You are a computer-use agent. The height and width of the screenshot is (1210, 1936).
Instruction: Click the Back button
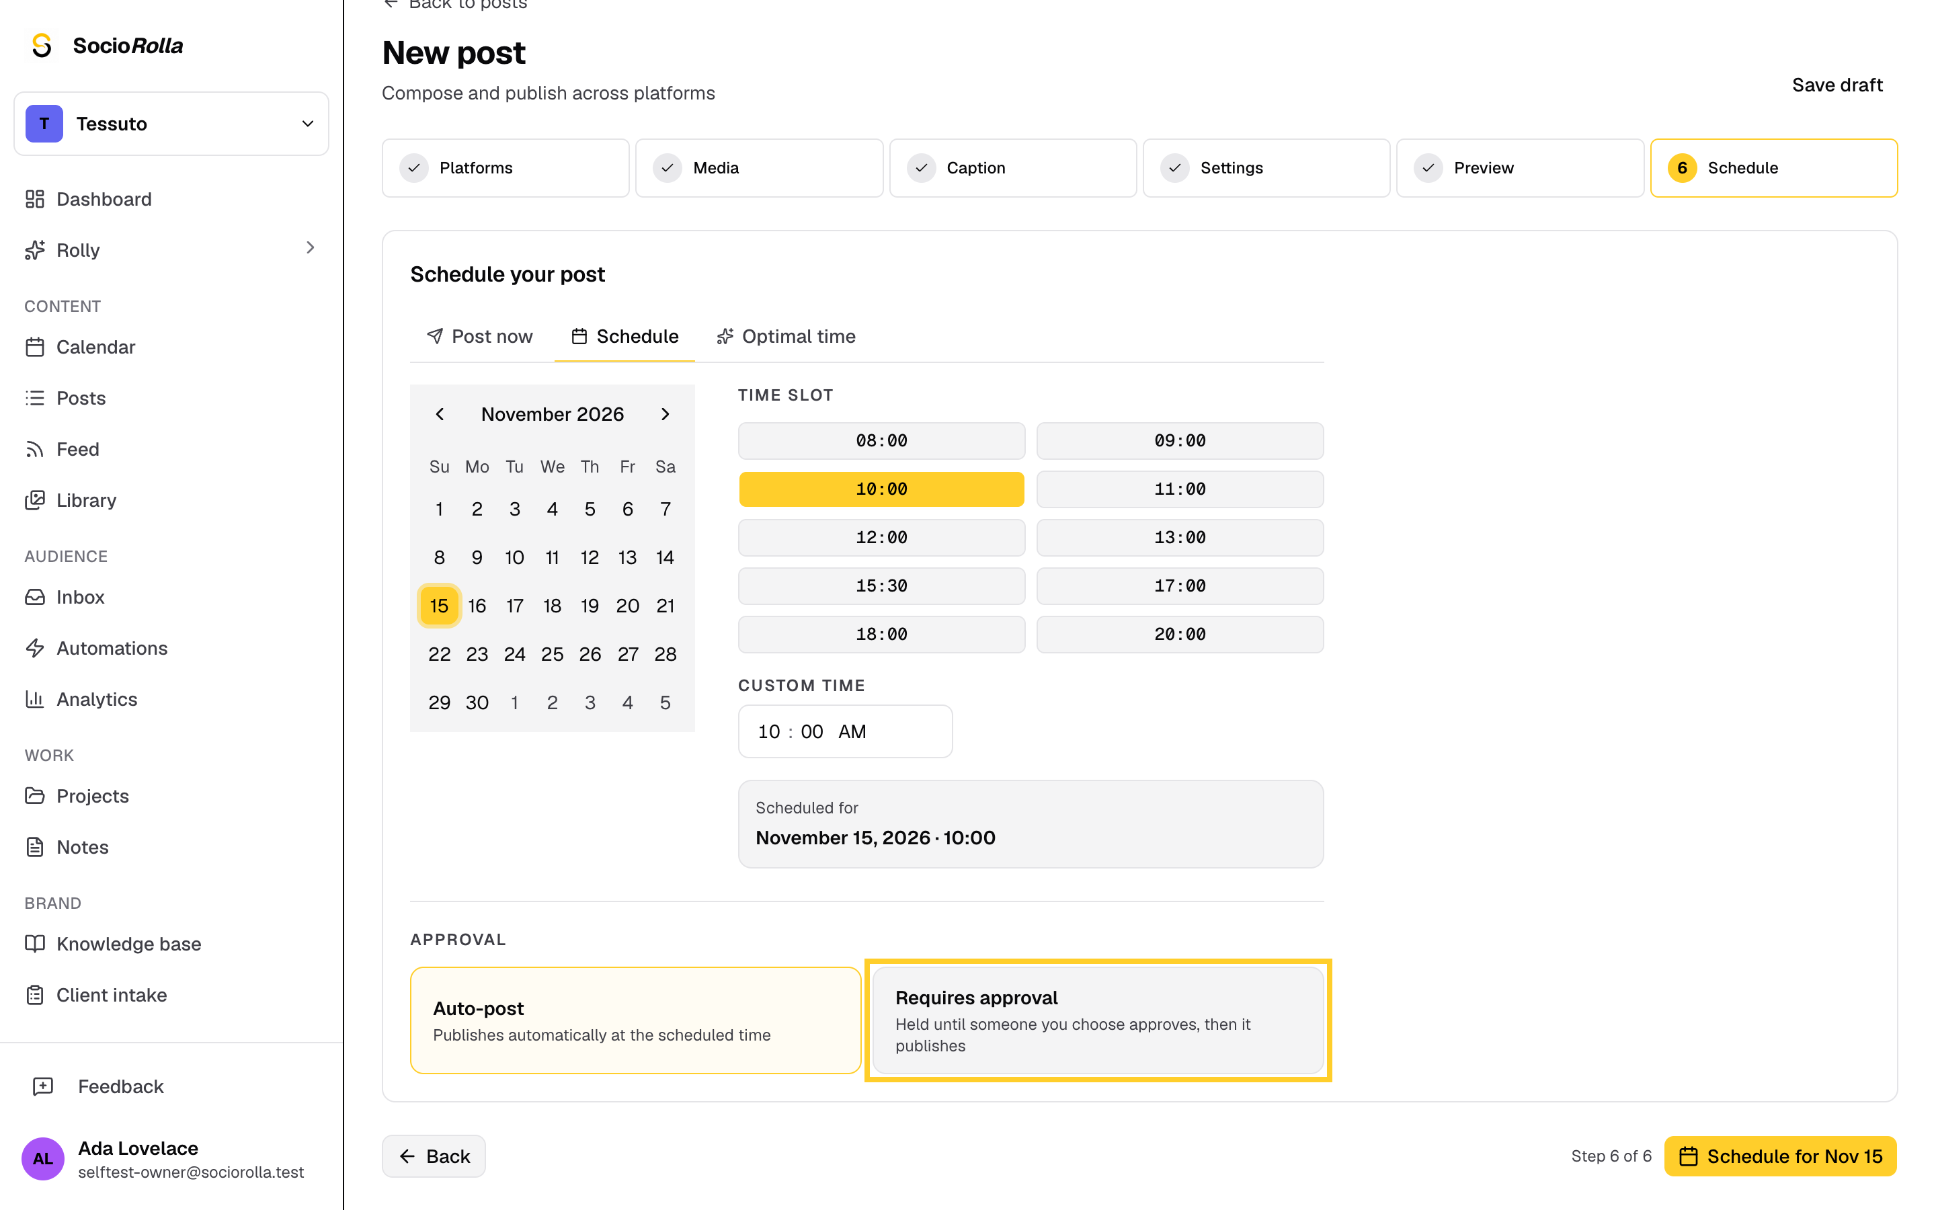click(x=434, y=1156)
